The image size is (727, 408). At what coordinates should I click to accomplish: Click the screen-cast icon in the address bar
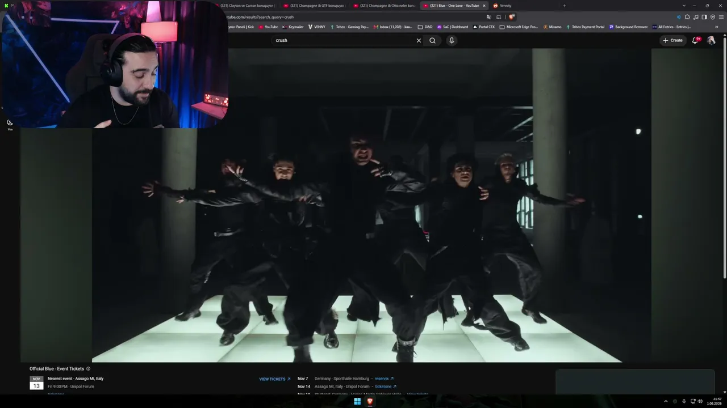point(499,17)
